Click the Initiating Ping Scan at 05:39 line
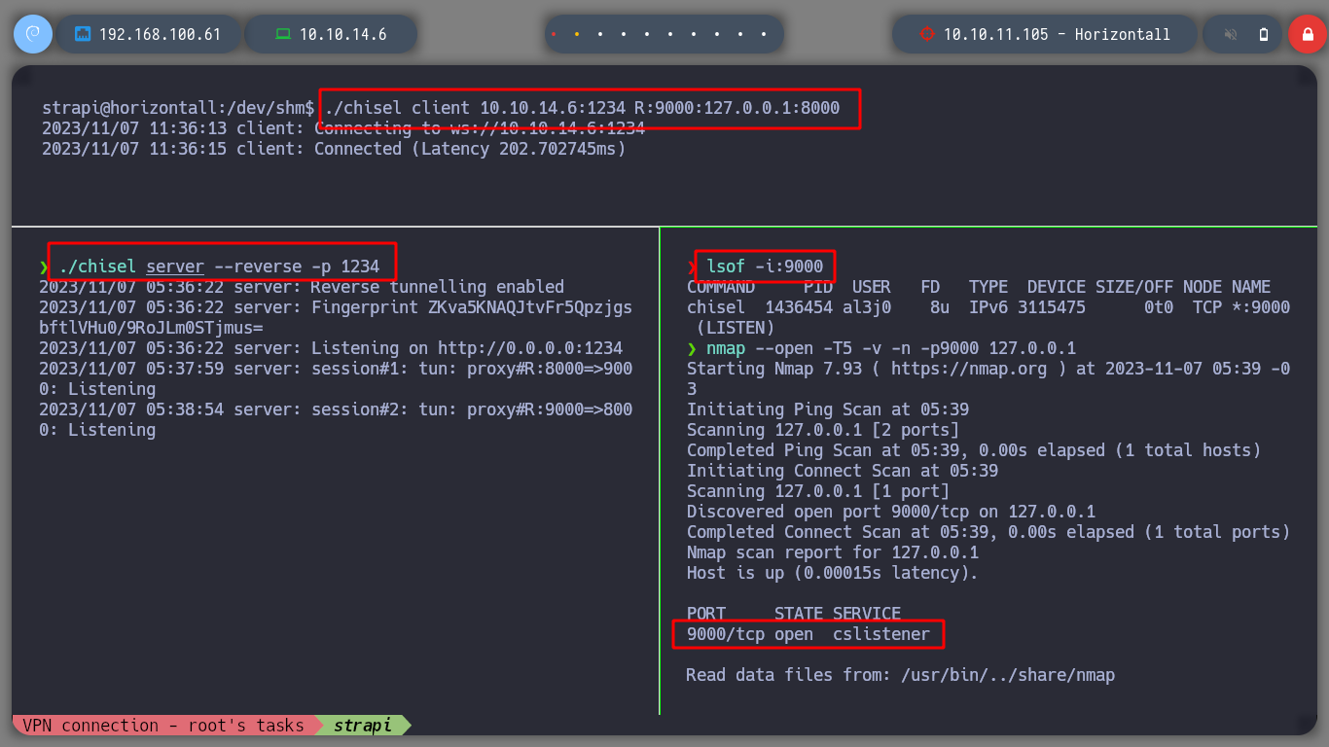 (x=828, y=409)
